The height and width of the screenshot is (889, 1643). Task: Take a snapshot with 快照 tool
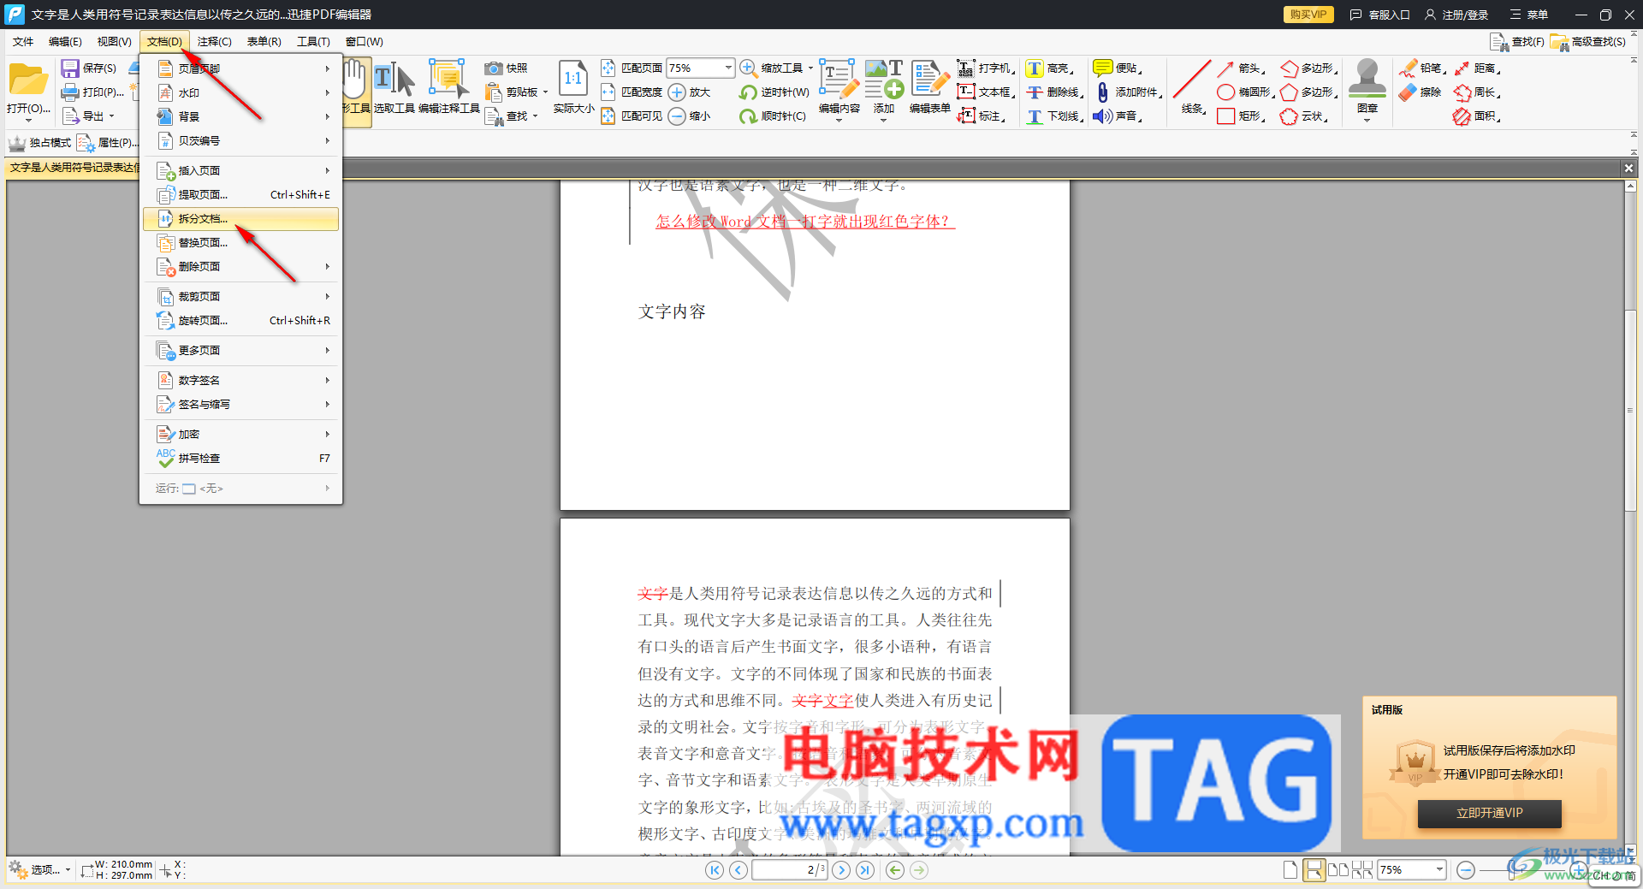coord(506,68)
